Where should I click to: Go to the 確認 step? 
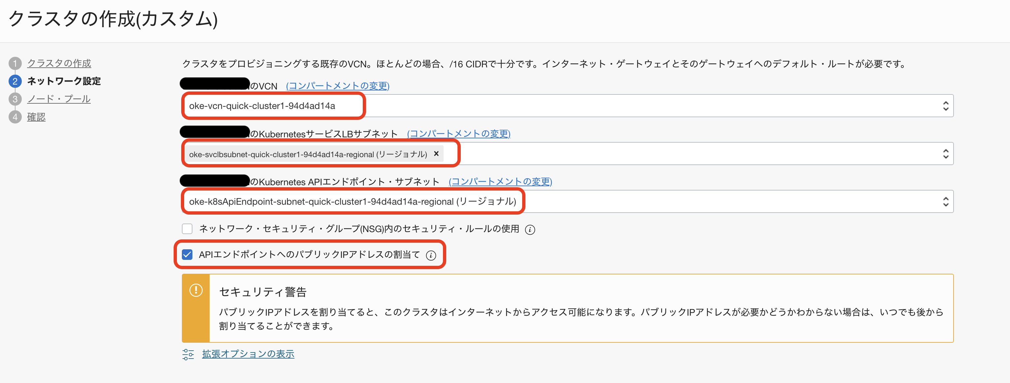(36, 117)
